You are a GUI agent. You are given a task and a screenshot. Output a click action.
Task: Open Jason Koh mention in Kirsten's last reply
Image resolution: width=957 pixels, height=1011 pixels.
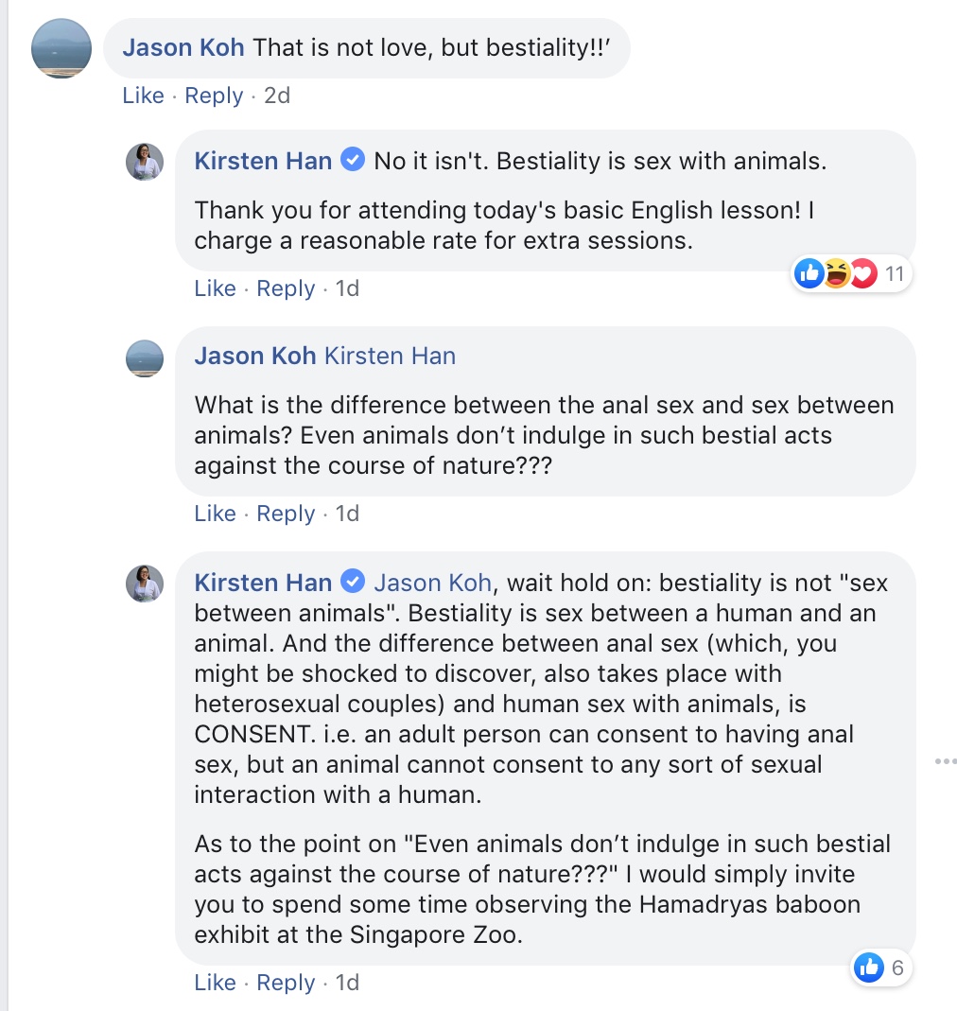[x=432, y=583]
